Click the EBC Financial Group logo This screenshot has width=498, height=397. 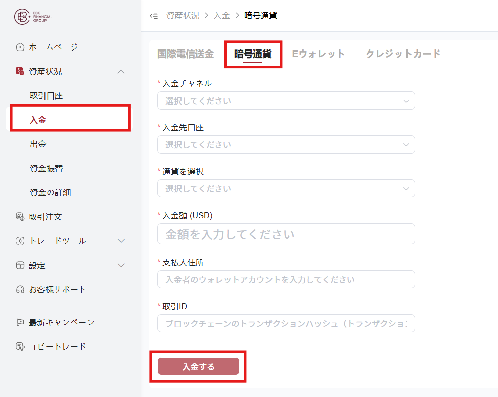pyautogui.click(x=33, y=17)
